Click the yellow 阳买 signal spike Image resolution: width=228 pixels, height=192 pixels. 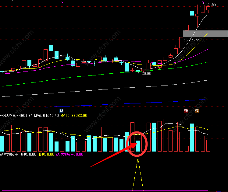coord(138,174)
